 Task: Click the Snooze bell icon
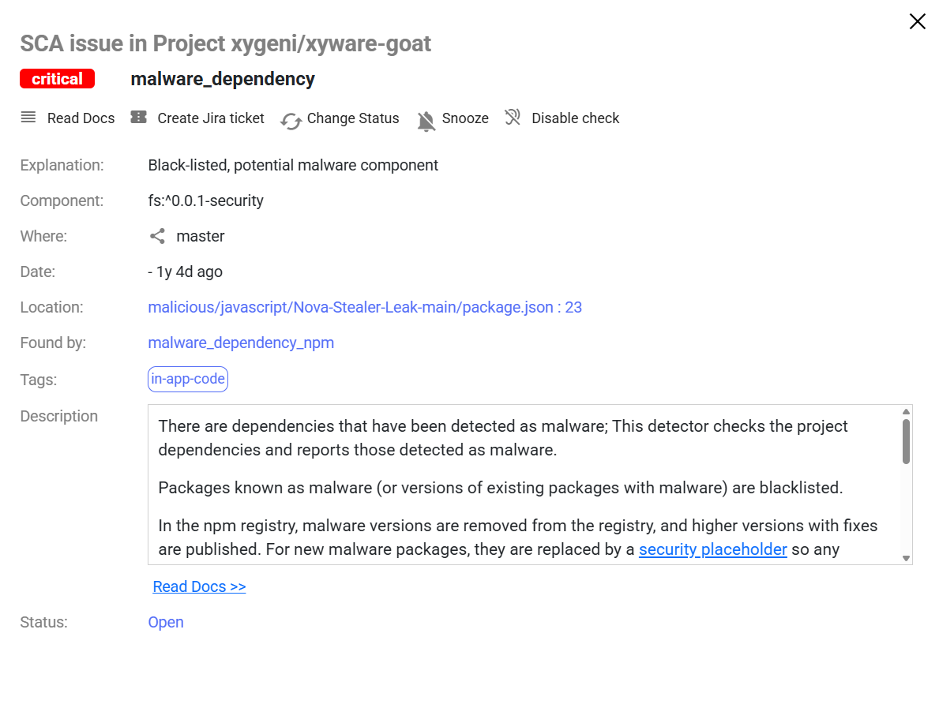426,121
